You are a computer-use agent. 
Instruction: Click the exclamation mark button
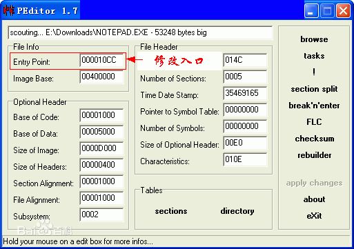314,72
